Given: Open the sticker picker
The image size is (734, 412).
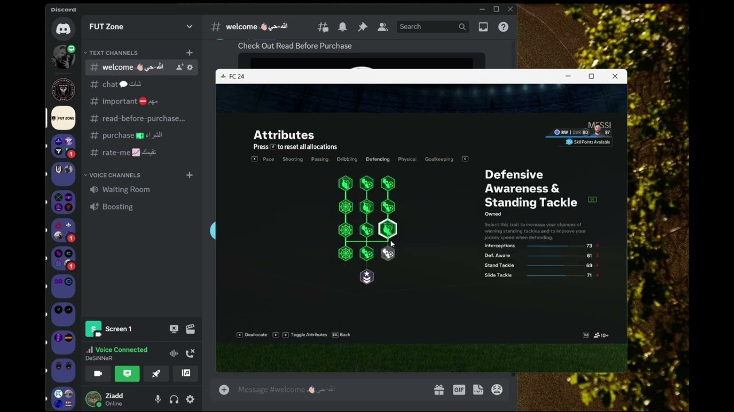Looking at the screenshot, I should tap(478, 390).
